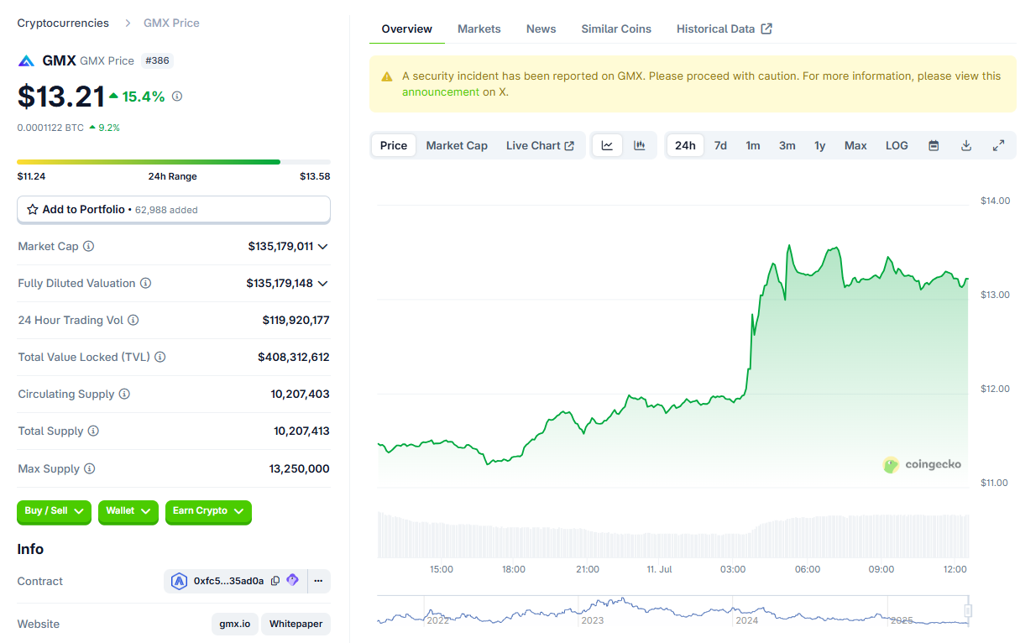The height and width of the screenshot is (643, 1020).
Task: Click the $408,312,612 TVL value
Action: click(294, 357)
